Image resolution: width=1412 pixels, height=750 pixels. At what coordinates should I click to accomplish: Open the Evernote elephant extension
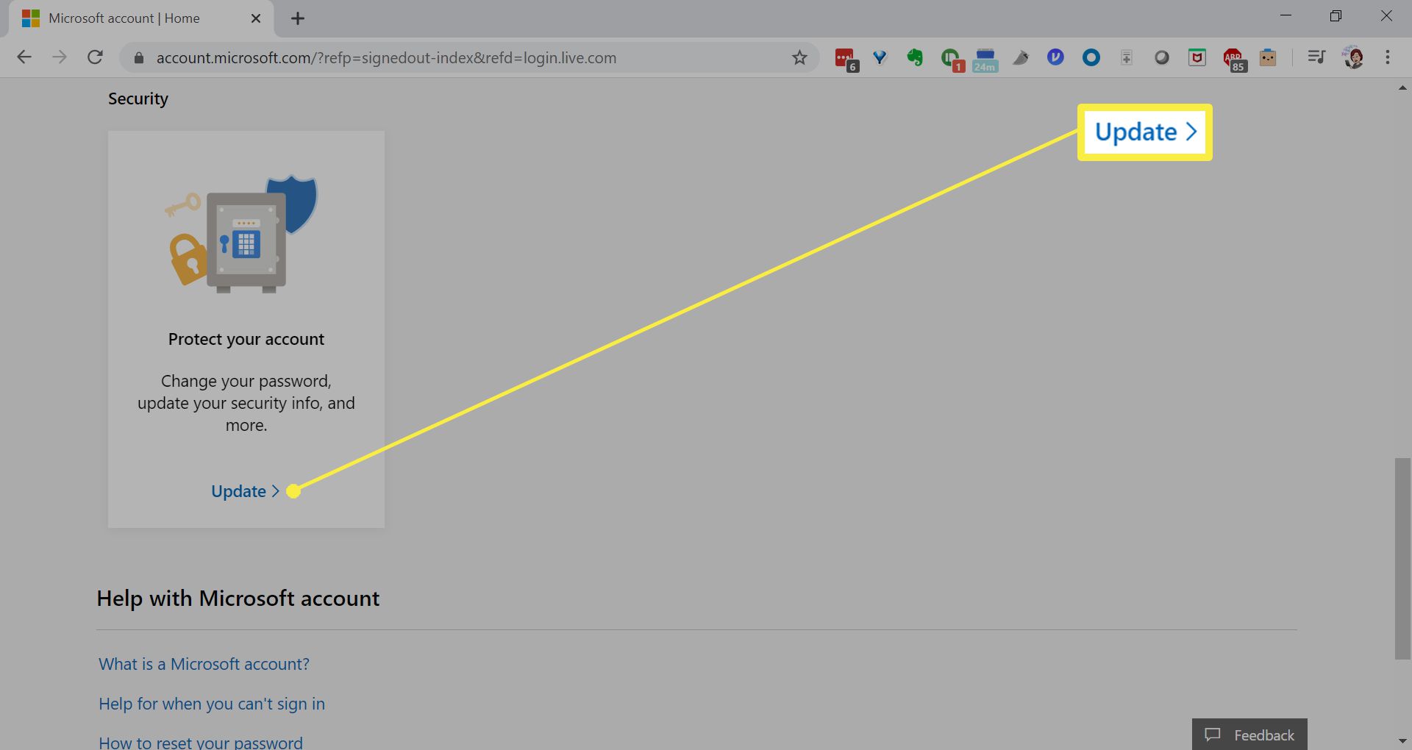pos(915,57)
